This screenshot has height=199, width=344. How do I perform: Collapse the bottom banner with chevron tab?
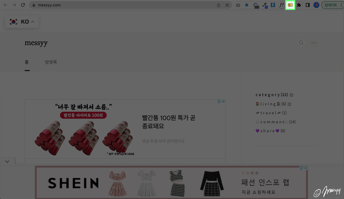pos(7,161)
